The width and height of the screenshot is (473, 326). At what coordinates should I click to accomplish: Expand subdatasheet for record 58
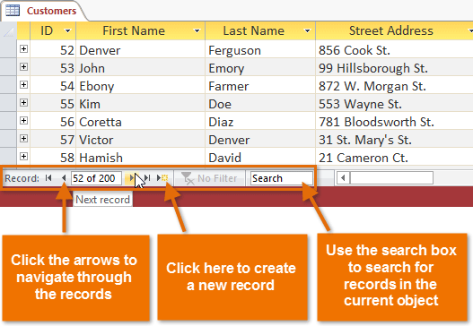[x=24, y=156]
